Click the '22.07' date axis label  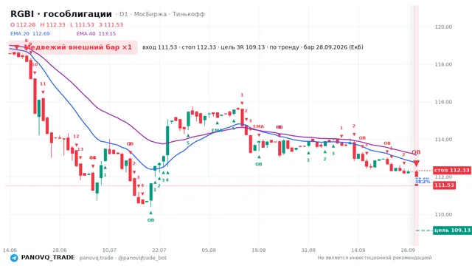[x=159, y=250]
